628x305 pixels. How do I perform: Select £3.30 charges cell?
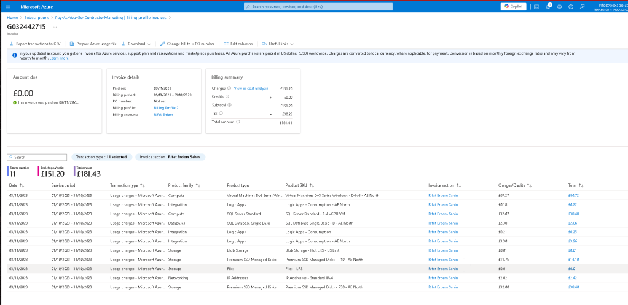(503, 241)
